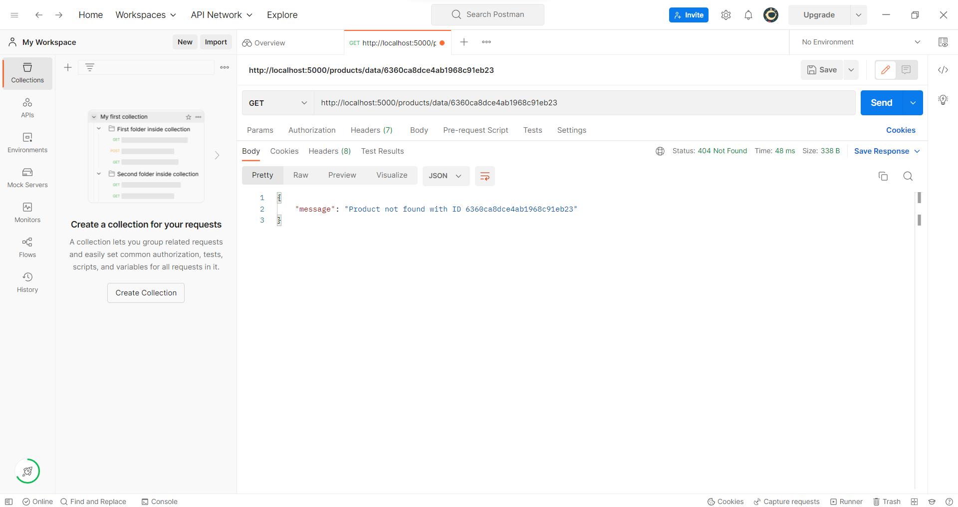
Task: Go forward using the right arrow
Action: click(59, 15)
